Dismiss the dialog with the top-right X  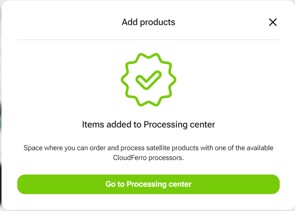click(273, 22)
